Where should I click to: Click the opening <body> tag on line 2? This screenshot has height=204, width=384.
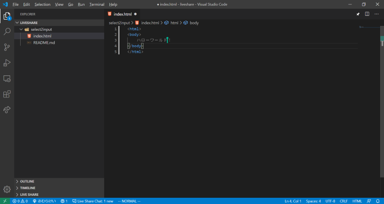click(x=134, y=35)
